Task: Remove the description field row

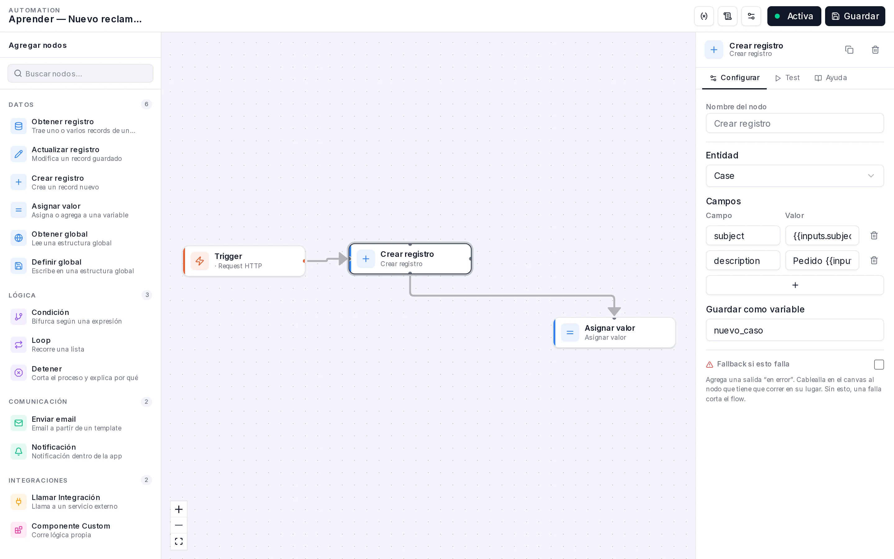Action: (x=874, y=260)
